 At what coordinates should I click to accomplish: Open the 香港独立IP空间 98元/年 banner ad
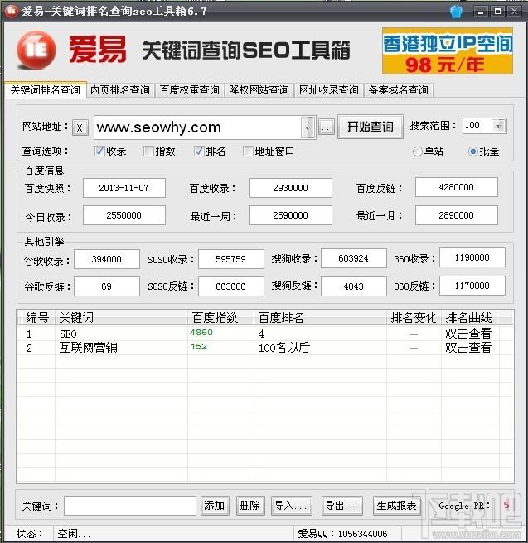tap(448, 51)
